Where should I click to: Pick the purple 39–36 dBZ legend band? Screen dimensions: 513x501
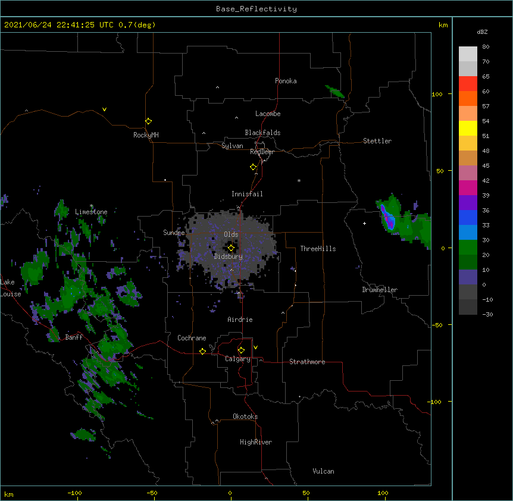click(468, 203)
